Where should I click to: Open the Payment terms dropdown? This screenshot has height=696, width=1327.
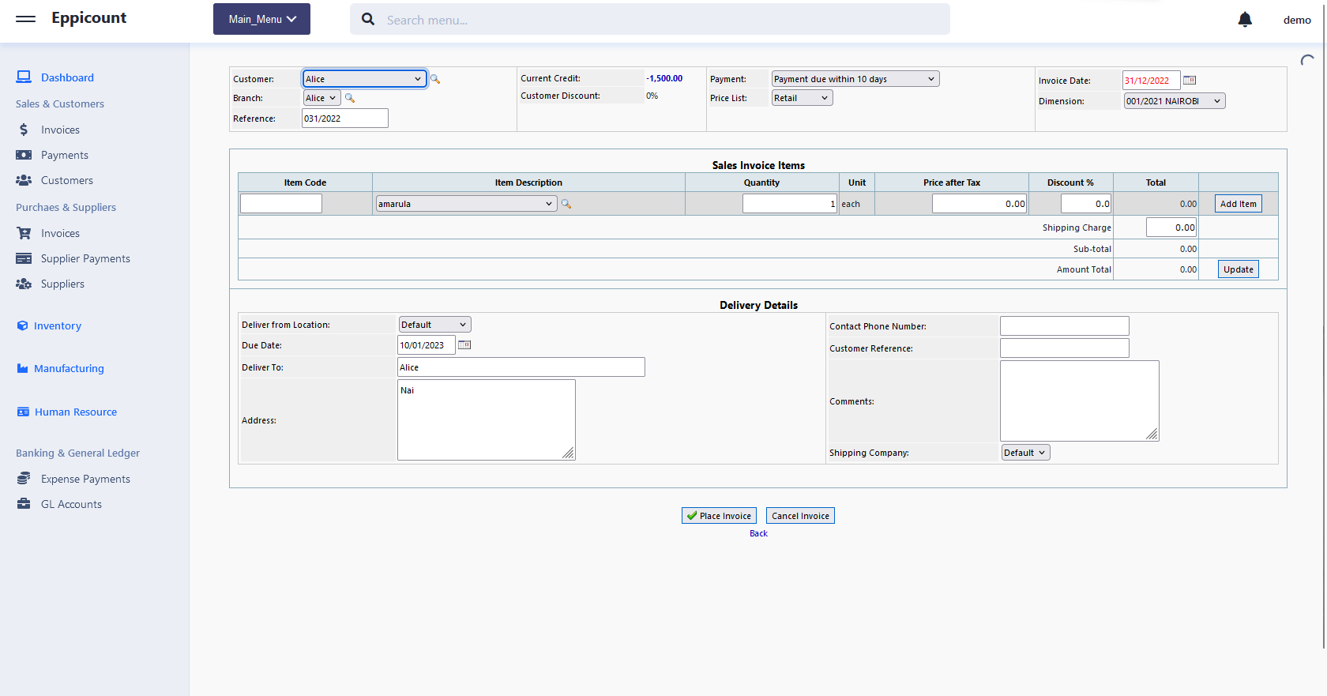click(x=855, y=79)
